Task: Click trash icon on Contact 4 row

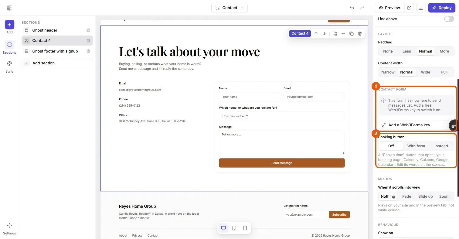Action: click(x=88, y=41)
